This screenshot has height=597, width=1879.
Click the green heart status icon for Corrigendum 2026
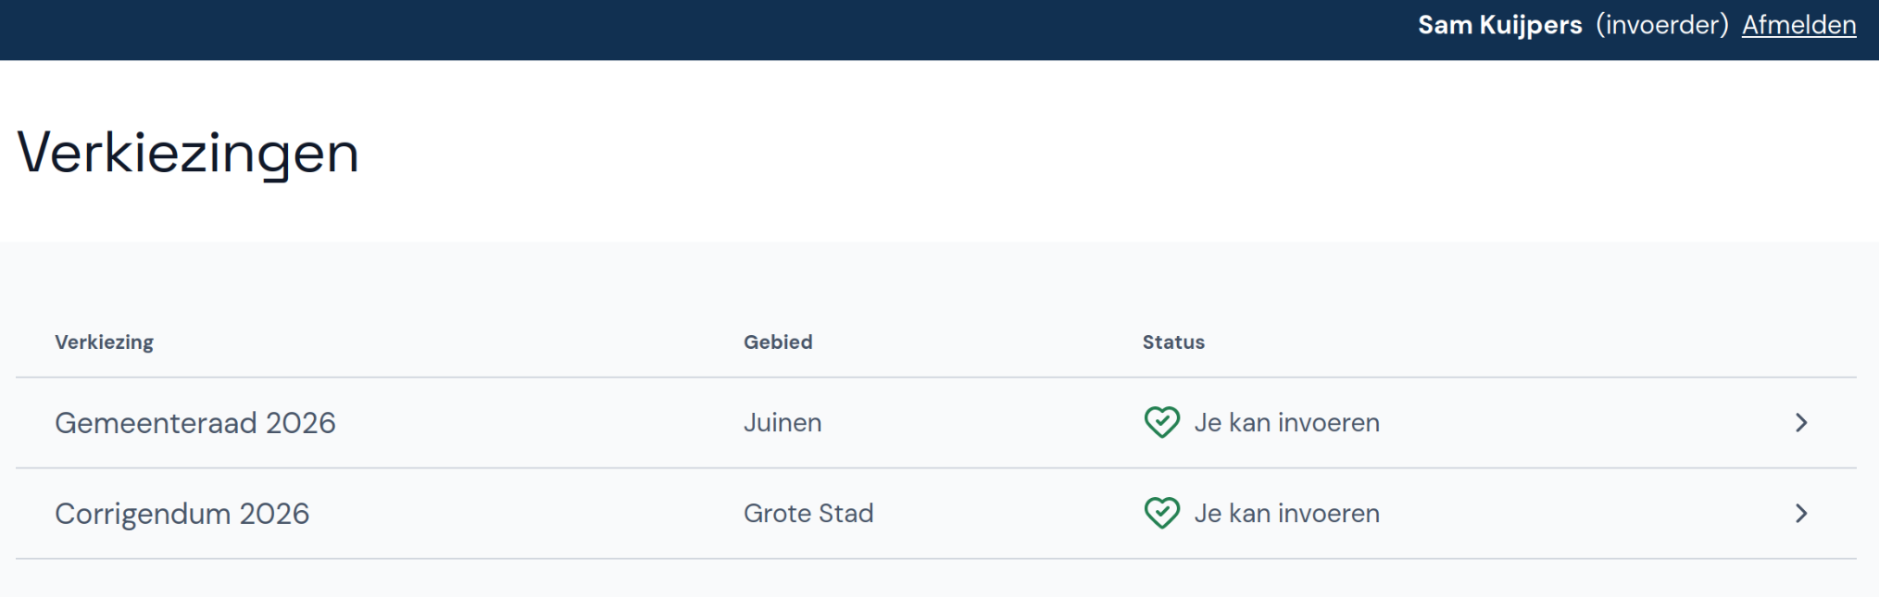1162,512
